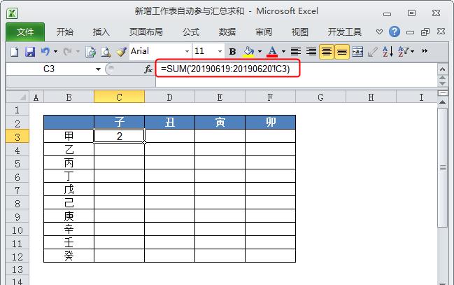Select cell C3 containing 2
Image resolution: width=454 pixels, height=285 pixels.
120,137
